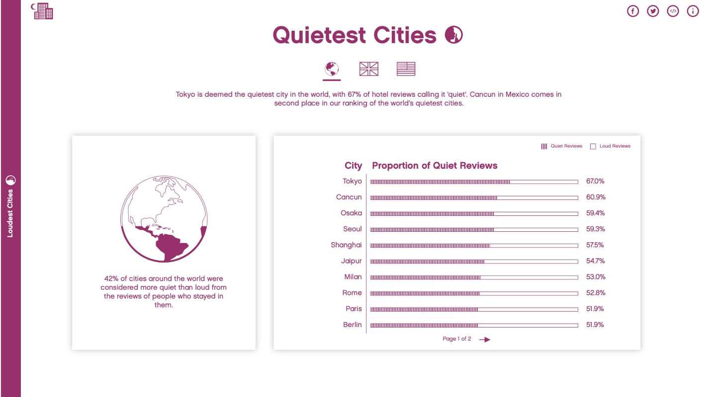The width and height of the screenshot is (716, 397).
Task: Click the city name Milan
Action: 353,277
